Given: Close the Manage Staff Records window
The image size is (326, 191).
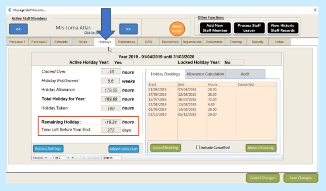Looking at the screenshot, I should point(315,10).
